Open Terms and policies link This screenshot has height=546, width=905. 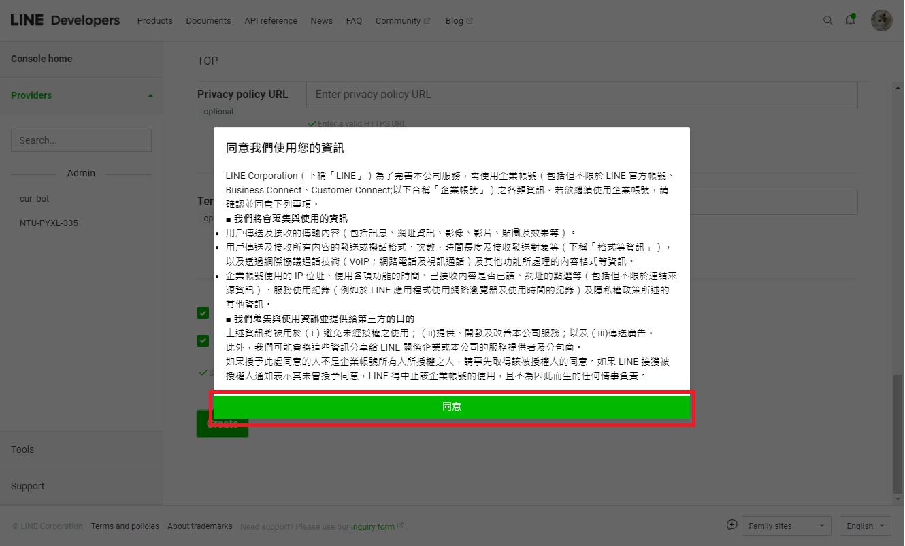tap(125, 526)
